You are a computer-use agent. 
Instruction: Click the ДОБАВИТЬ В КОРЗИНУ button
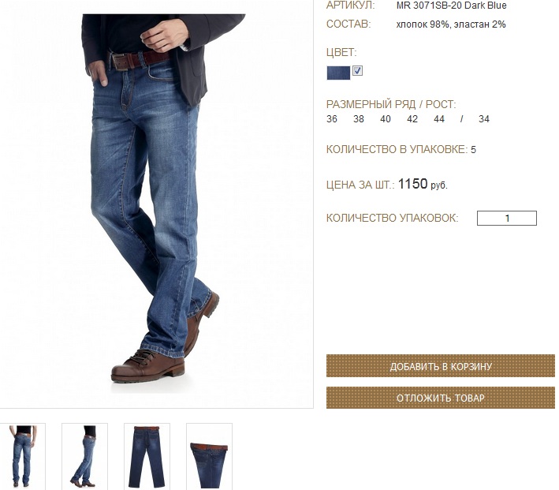click(440, 366)
